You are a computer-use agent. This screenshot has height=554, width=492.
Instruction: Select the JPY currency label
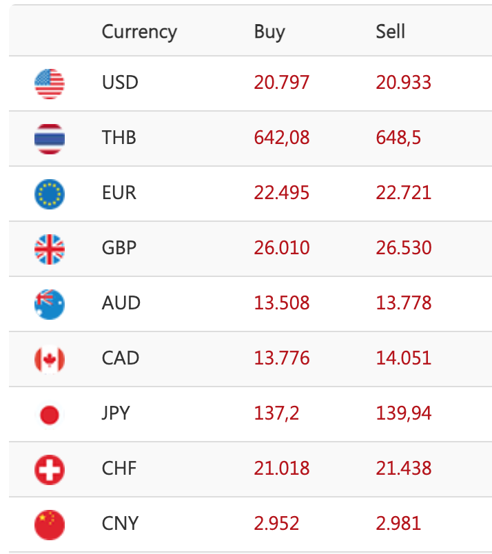pyautogui.click(x=116, y=413)
